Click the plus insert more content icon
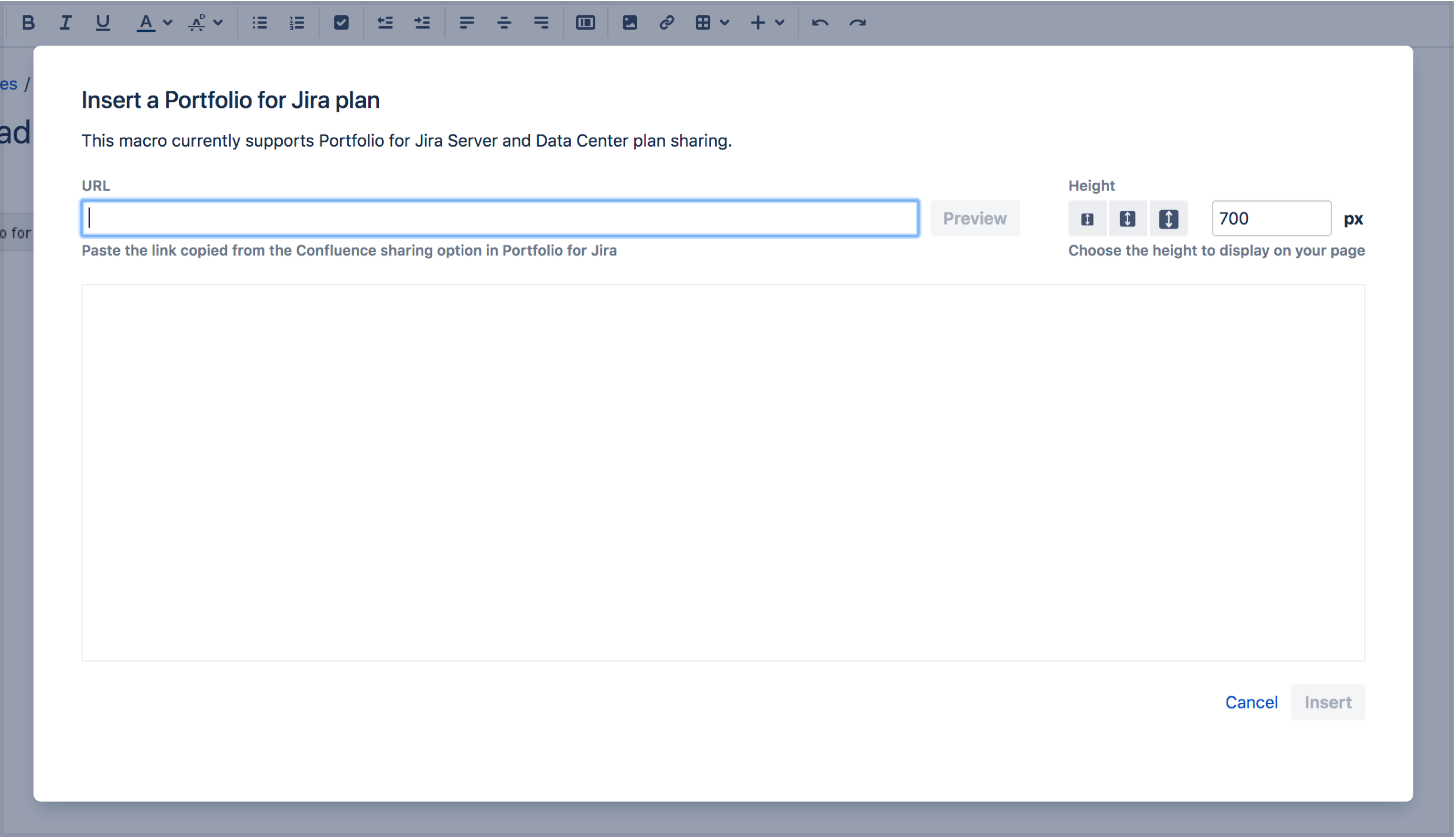 (x=758, y=23)
